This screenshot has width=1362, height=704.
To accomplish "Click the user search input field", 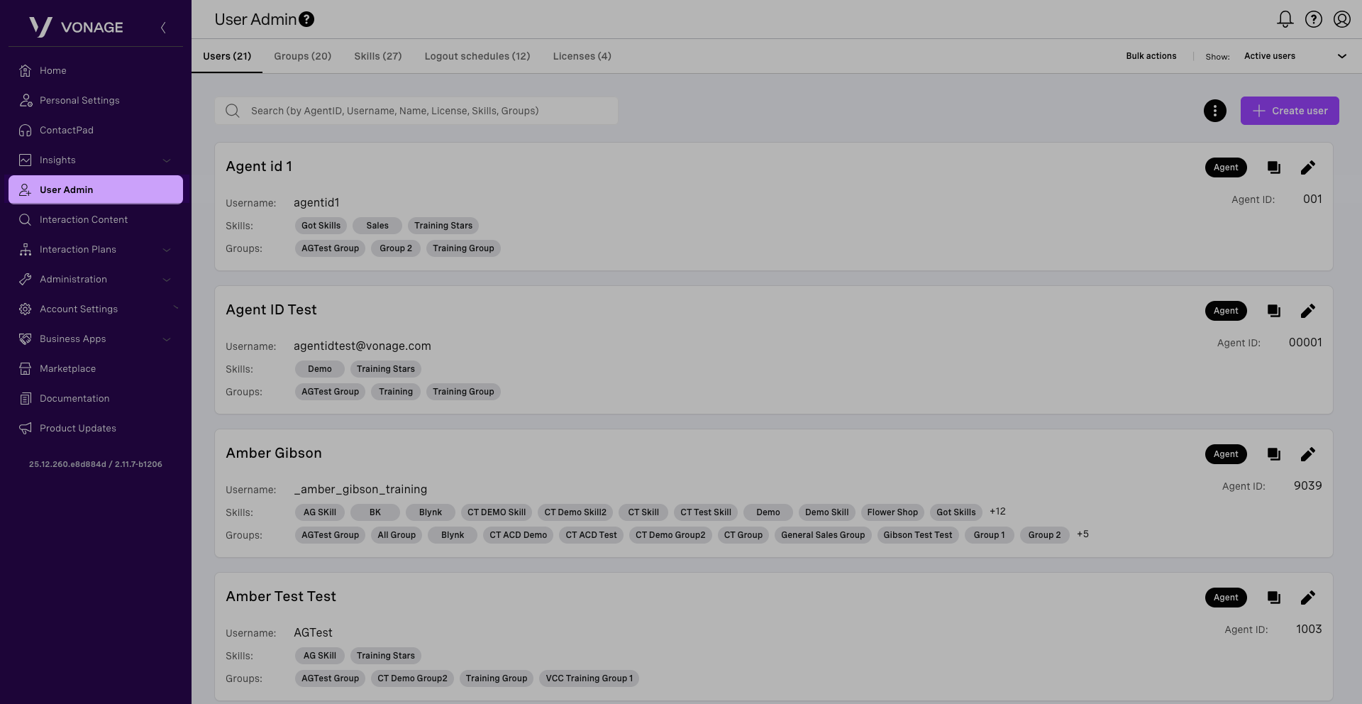I will point(426,111).
